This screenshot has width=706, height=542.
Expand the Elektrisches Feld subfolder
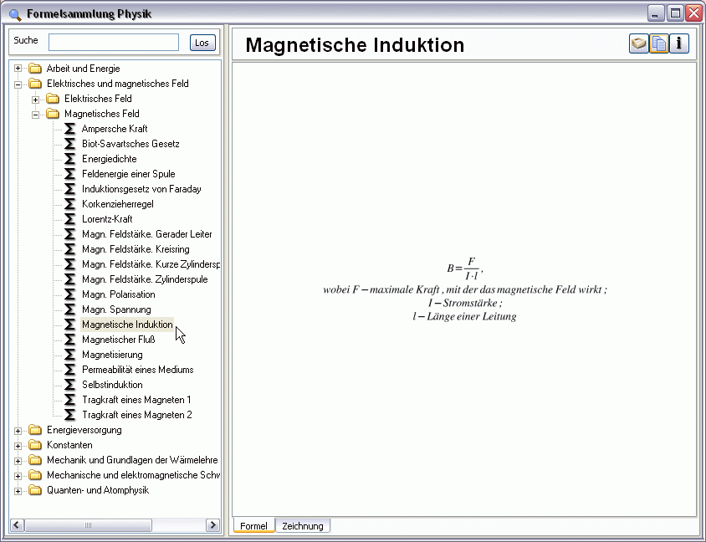coord(36,99)
